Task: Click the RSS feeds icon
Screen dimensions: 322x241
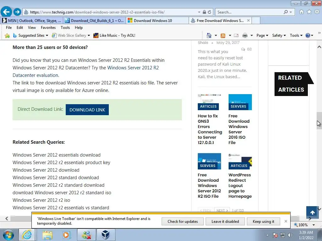Action: [223, 36]
